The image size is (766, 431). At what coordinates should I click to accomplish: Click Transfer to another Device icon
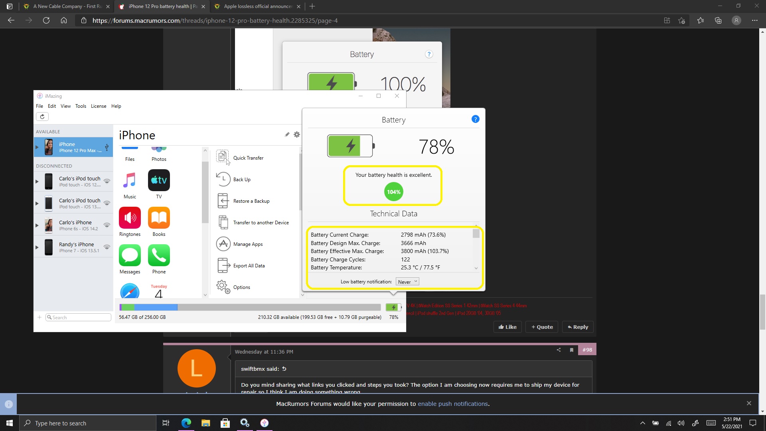tap(223, 222)
